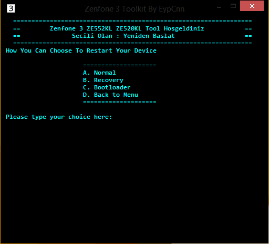Screen dimensions: 269x244
Task: Click the separator line below option D
Action: click(x=120, y=102)
